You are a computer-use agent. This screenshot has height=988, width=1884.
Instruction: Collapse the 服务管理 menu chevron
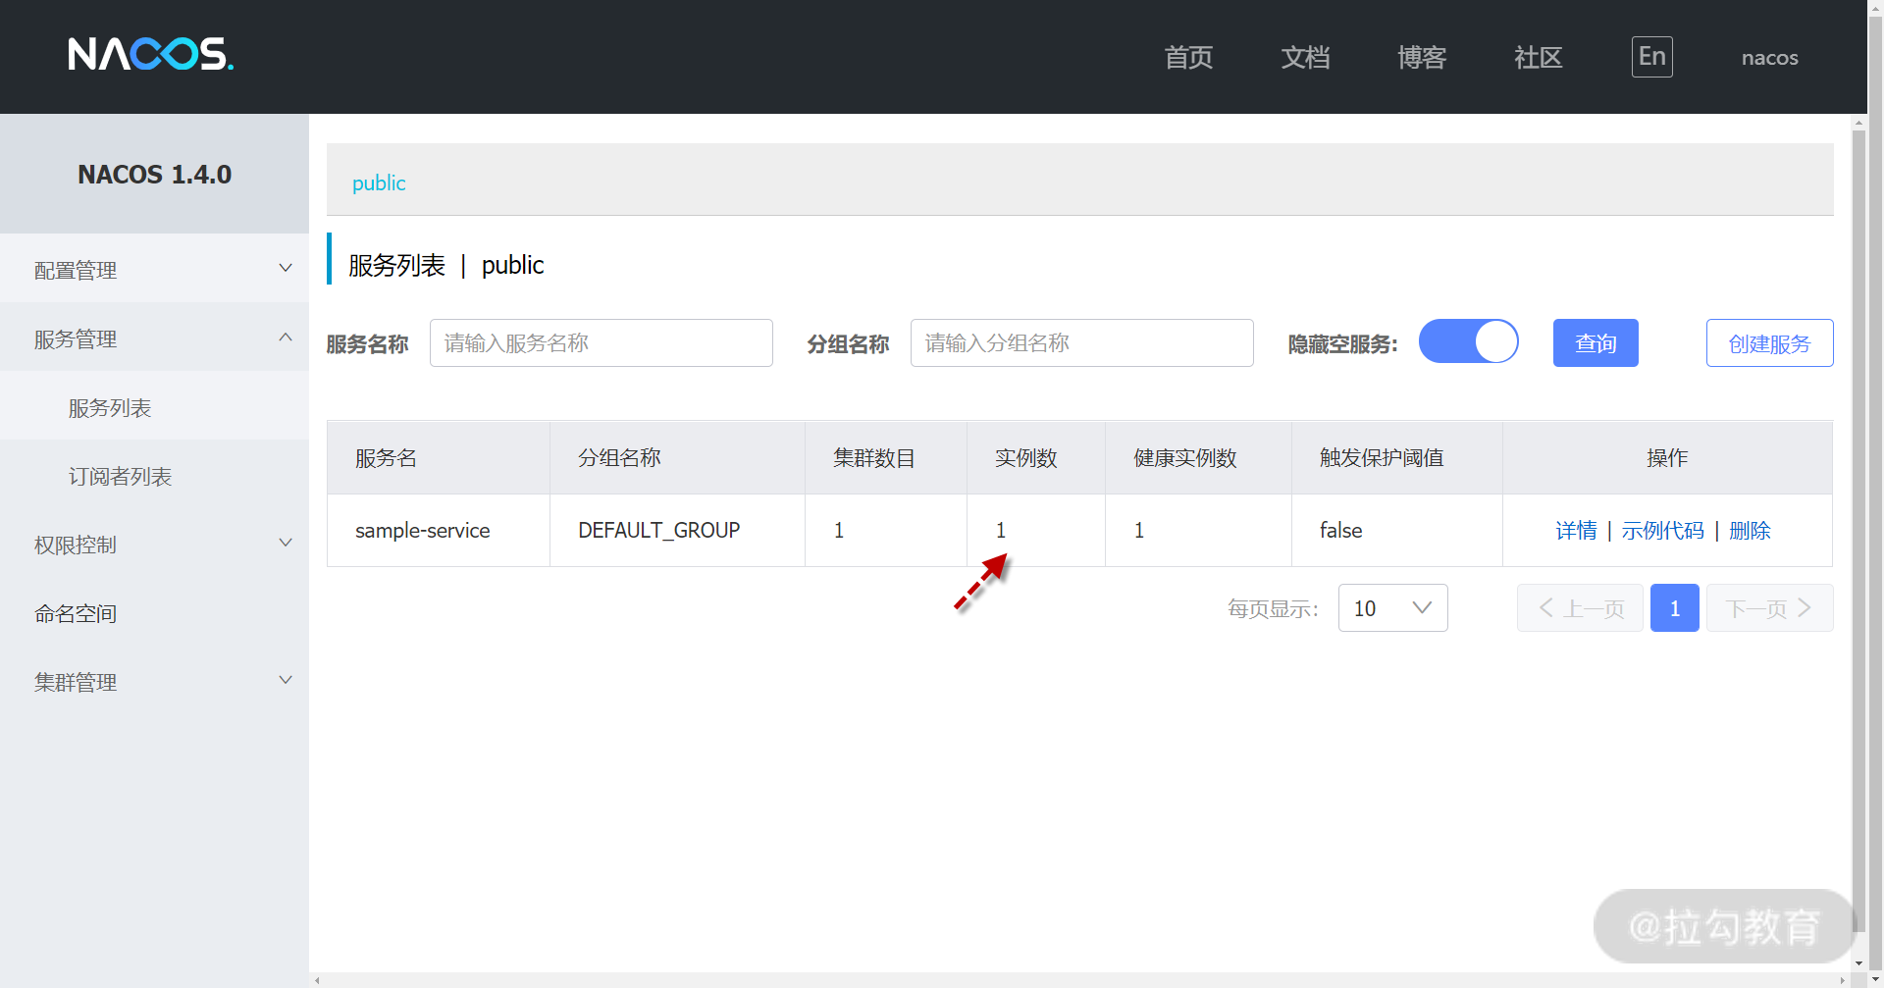pyautogui.click(x=286, y=338)
